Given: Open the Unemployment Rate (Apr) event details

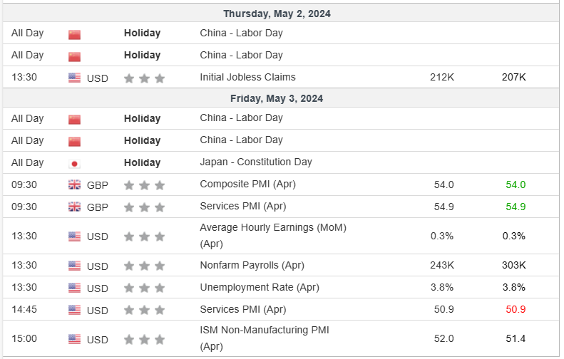Looking at the screenshot, I should (259, 287).
